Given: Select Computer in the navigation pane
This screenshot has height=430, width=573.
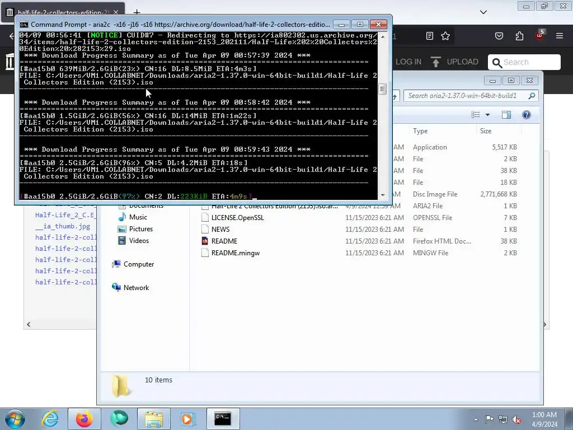Looking at the screenshot, I should [139, 264].
